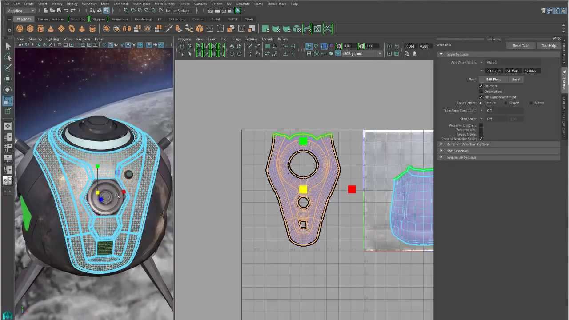Select the polygon sphere shelf icon
Viewport: 569px width, 320px height.
tap(20, 29)
